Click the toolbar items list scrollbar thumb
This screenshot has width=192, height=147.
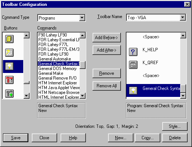183,88
